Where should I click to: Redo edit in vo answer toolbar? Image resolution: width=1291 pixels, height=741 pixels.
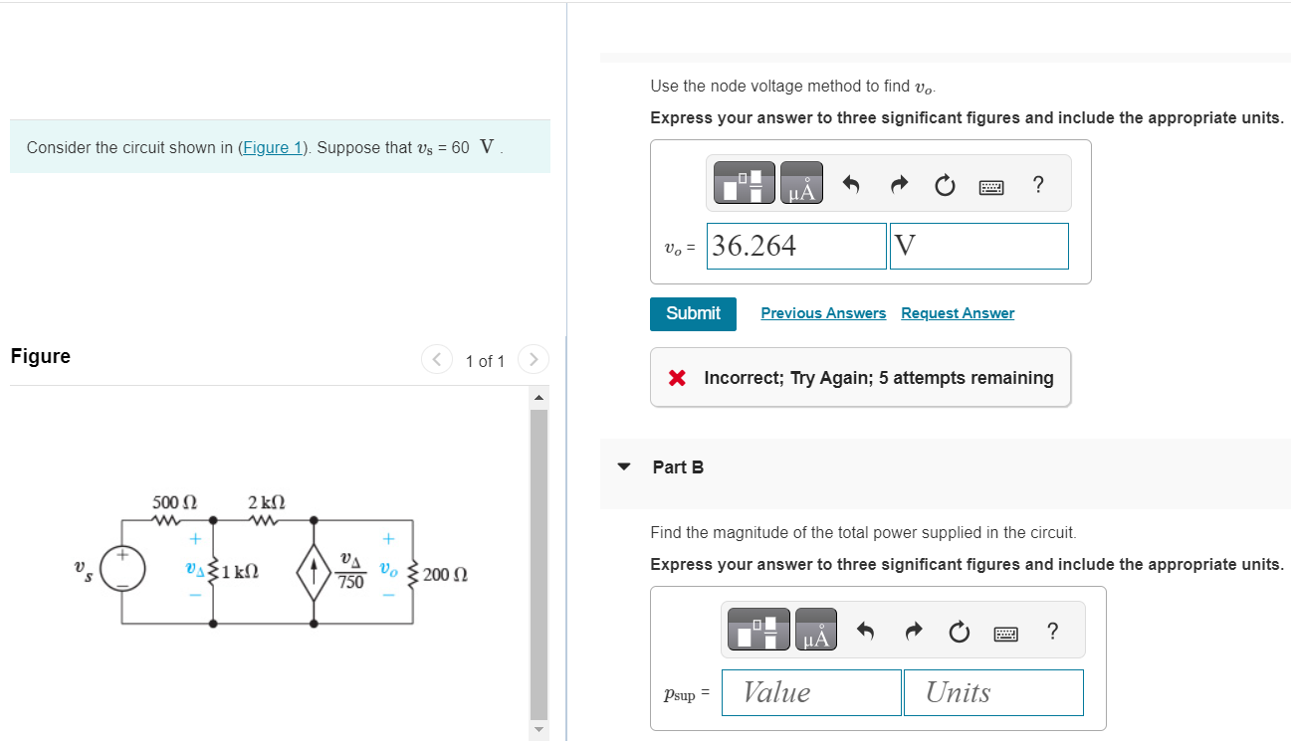pyautogui.click(x=898, y=184)
